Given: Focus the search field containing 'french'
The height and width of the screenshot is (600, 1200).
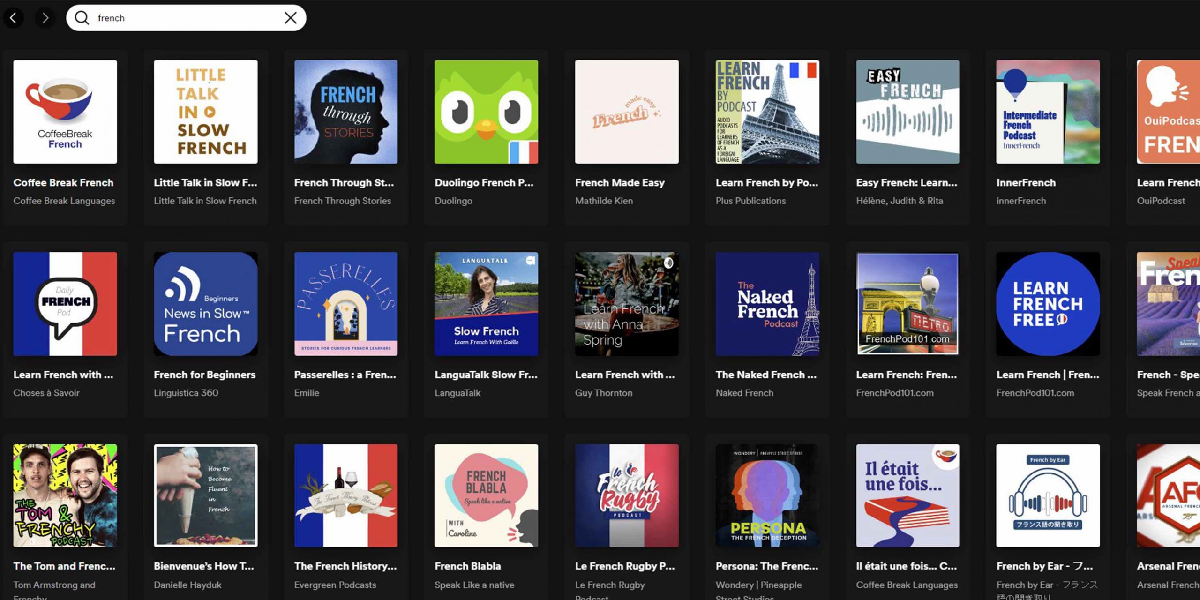Looking at the screenshot, I should tap(186, 18).
